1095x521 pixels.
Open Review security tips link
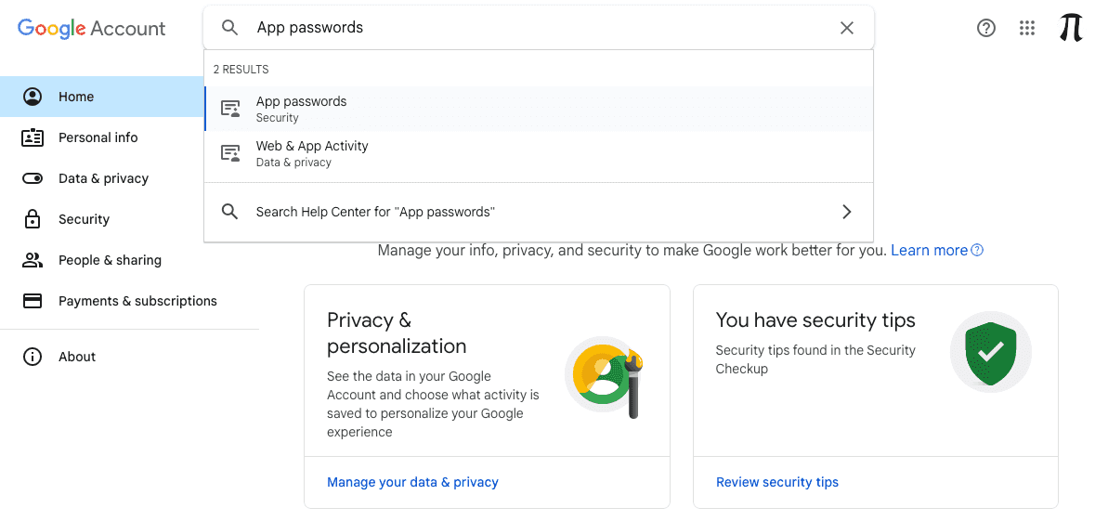777,482
